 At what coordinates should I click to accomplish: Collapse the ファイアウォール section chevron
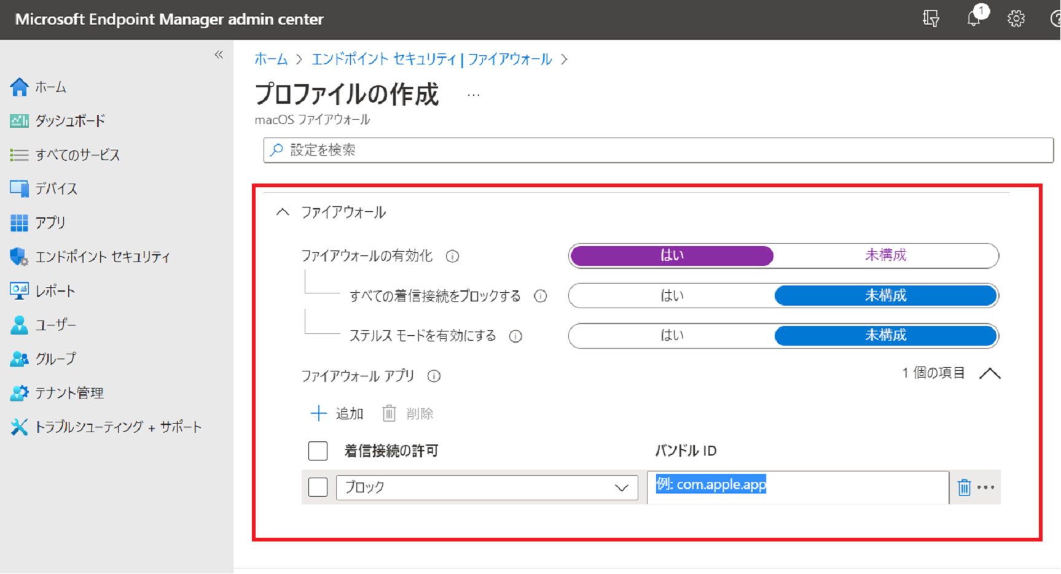tap(283, 212)
